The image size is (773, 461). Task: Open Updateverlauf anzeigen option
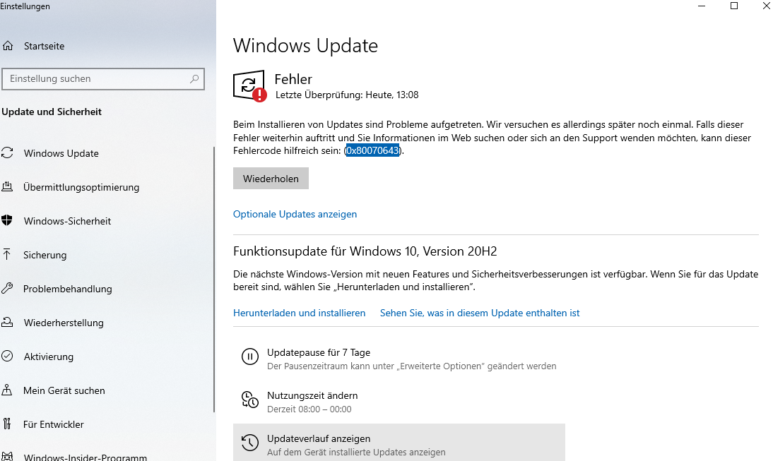click(x=399, y=442)
